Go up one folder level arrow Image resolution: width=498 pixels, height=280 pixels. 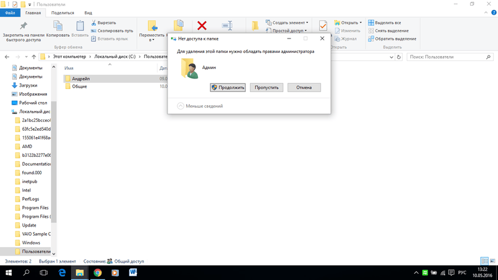(x=34, y=57)
